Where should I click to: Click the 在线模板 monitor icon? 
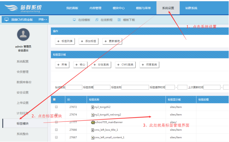75,20
